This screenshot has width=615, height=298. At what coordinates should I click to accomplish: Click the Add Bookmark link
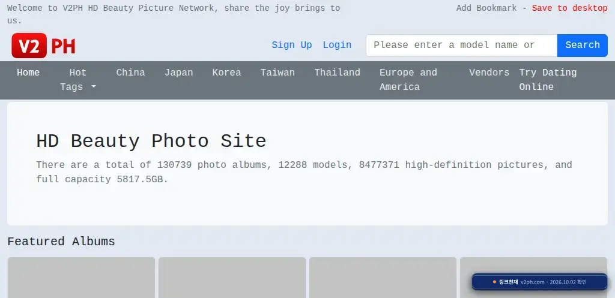pyautogui.click(x=486, y=8)
